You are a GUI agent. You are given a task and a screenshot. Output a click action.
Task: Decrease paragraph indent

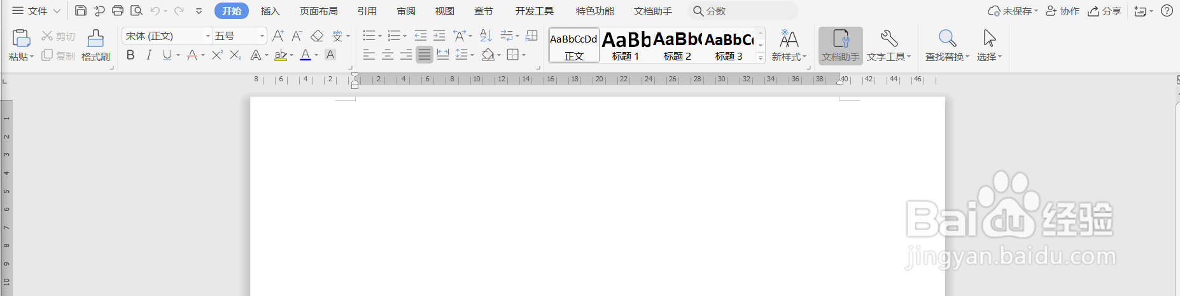coord(421,36)
